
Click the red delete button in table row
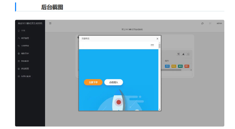pos(187,66)
